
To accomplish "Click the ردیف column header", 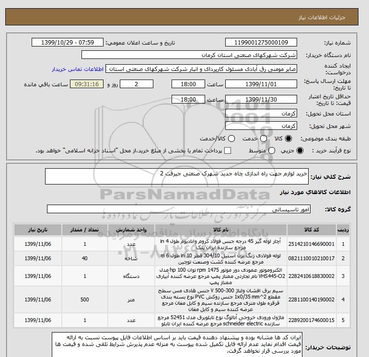I will coord(343,230).
